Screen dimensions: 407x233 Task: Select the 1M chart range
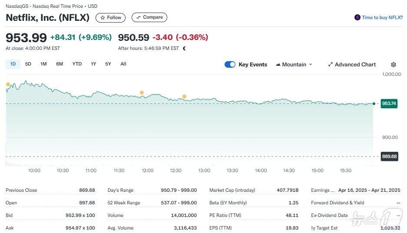43,64
